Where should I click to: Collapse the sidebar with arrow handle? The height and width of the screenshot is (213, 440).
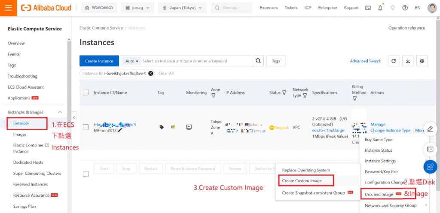[74, 117]
